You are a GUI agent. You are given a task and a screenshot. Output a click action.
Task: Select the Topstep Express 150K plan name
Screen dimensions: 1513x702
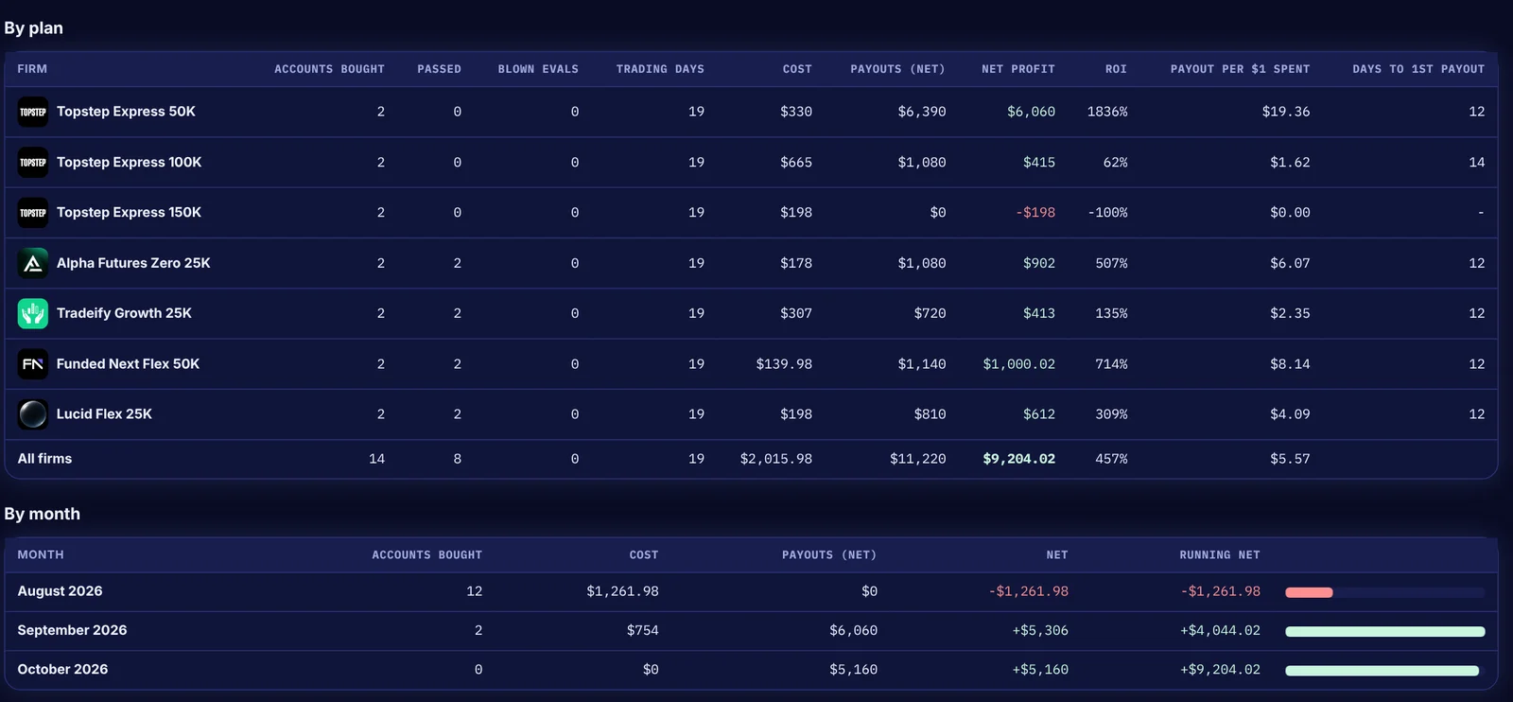(129, 213)
